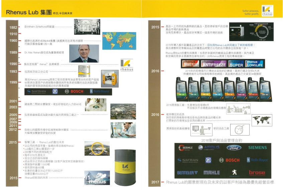Click the 'Safer process. Safer profit.' slogan
The image size is (283, 190).
[251, 12]
